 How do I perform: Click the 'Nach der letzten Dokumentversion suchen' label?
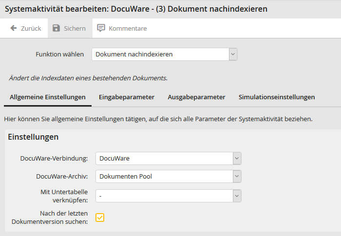coord(50,218)
